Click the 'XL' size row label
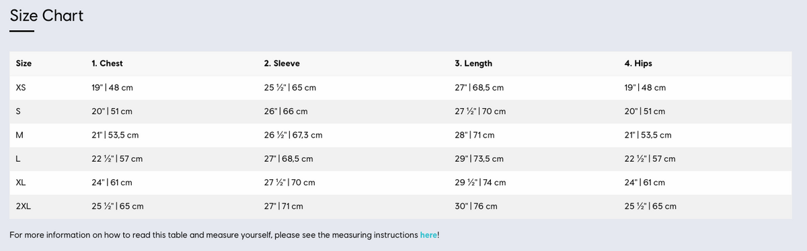 [21, 183]
